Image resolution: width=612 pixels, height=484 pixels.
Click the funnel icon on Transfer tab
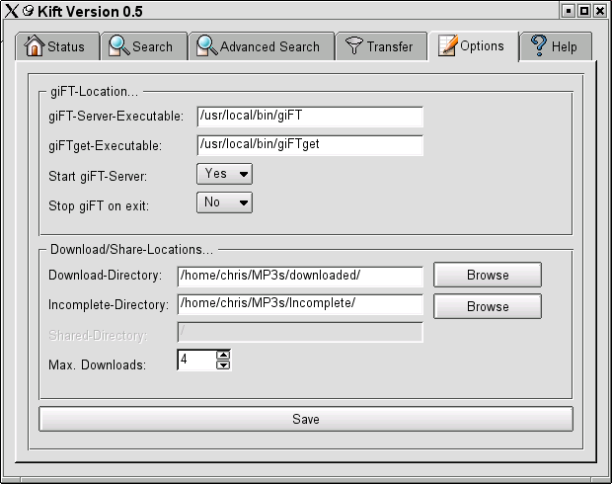[x=352, y=46]
